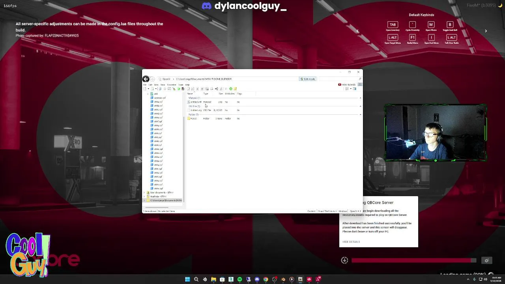
Task: Expand User documents - GTA V node
Action: 144,192
